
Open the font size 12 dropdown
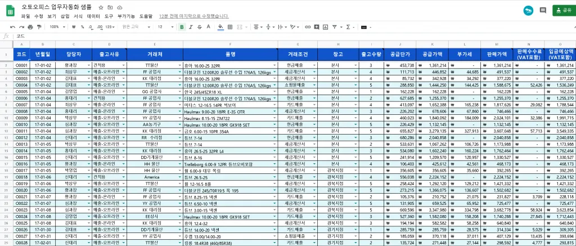point(165,27)
